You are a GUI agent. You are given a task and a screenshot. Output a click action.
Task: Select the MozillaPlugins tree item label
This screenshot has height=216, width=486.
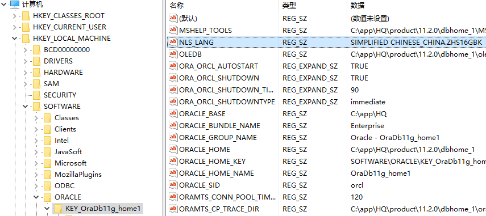78,174
